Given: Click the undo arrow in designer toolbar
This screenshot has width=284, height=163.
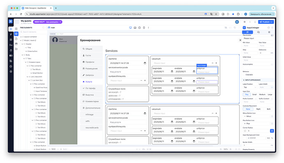Looking at the screenshot, I should 235,28.
